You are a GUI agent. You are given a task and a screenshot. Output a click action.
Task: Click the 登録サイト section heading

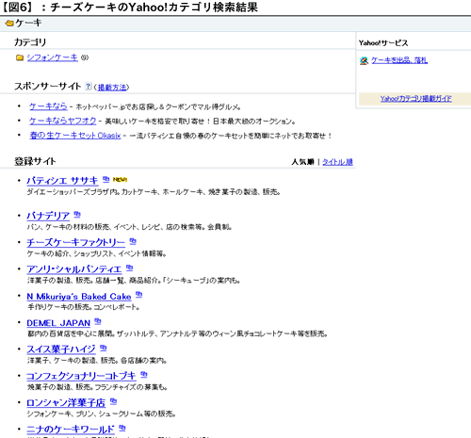tap(35, 161)
